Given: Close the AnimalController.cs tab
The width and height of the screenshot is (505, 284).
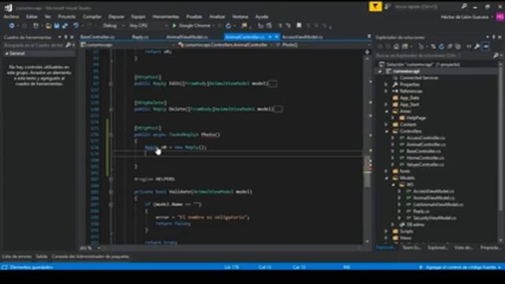Looking at the screenshot, I should [276, 37].
